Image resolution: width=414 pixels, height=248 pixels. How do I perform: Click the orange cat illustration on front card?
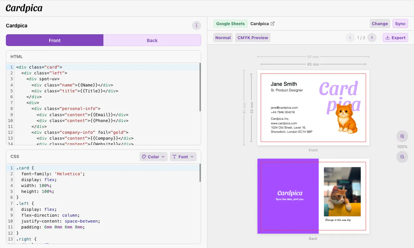[x=347, y=119]
